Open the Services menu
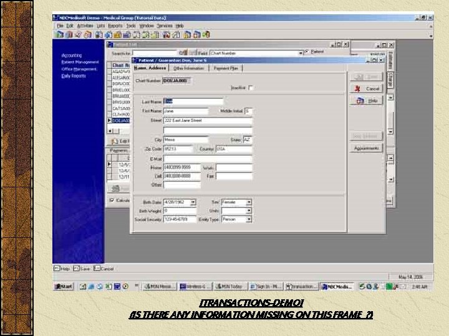Viewport: 449px width, 336px height. [165, 26]
